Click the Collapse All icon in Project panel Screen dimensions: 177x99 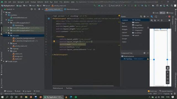[35, 9]
